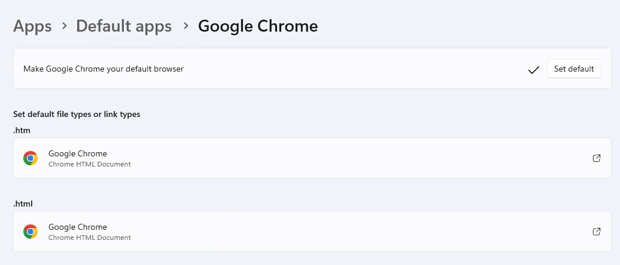Open the external link icon for .htm
The width and height of the screenshot is (620, 265).
(x=596, y=158)
